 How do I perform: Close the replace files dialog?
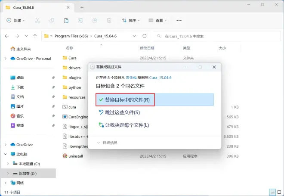pos(214,67)
